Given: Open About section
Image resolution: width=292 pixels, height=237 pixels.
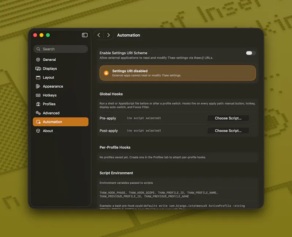Looking at the screenshot, I should [x=61, y=131].
